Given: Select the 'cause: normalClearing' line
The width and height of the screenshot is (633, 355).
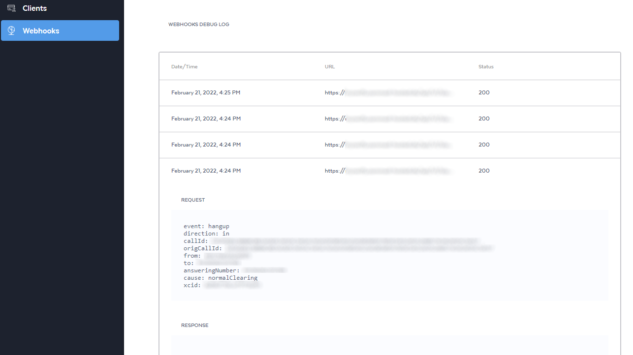Looking at the screenshot, I should point(221,278).
